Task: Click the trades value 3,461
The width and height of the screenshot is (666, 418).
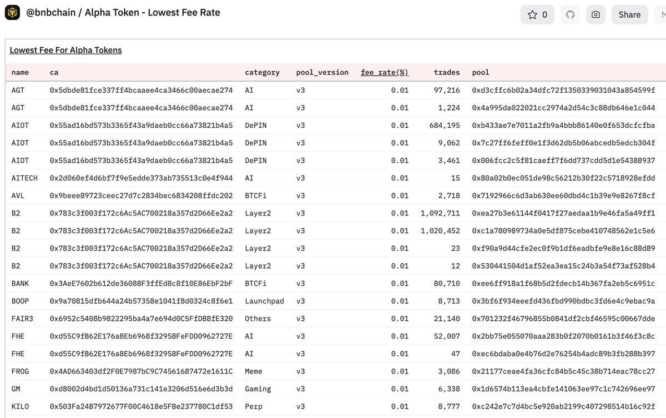Action: click(x=449, y=160)
